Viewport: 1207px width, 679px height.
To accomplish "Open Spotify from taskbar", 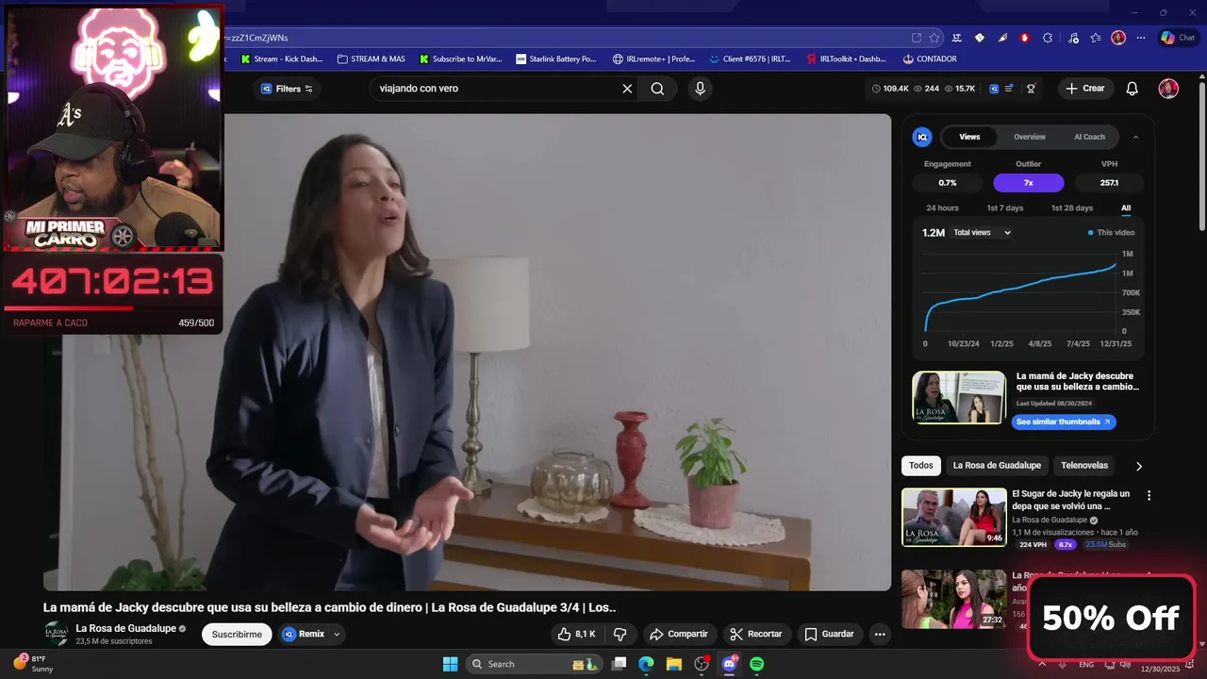I will [756, 664].
